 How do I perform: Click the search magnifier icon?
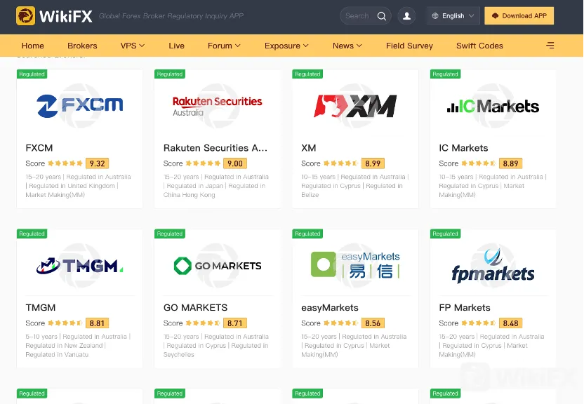tap(381, 16)
